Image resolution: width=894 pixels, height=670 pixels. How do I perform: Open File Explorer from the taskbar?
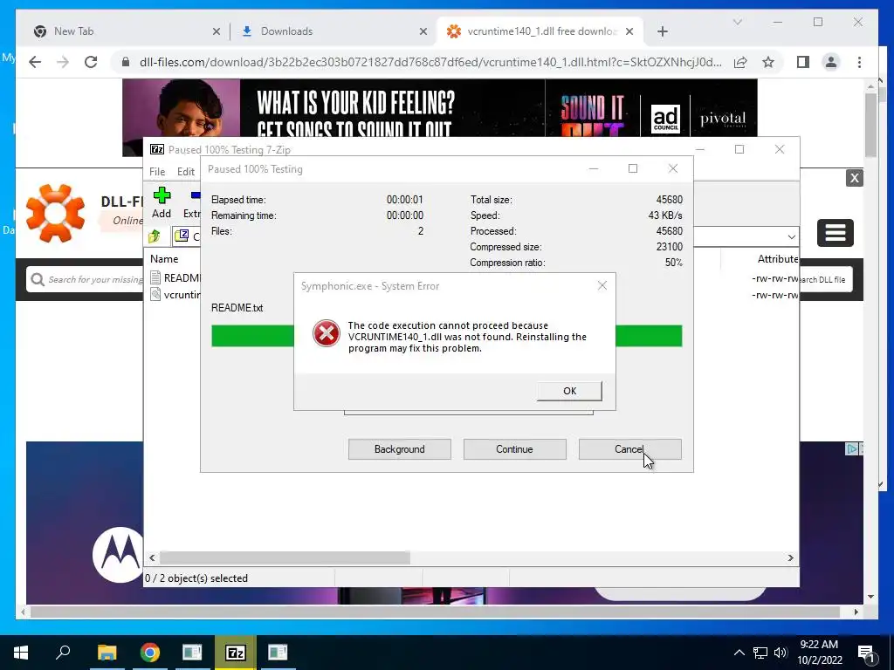click(x=107, y=653)
